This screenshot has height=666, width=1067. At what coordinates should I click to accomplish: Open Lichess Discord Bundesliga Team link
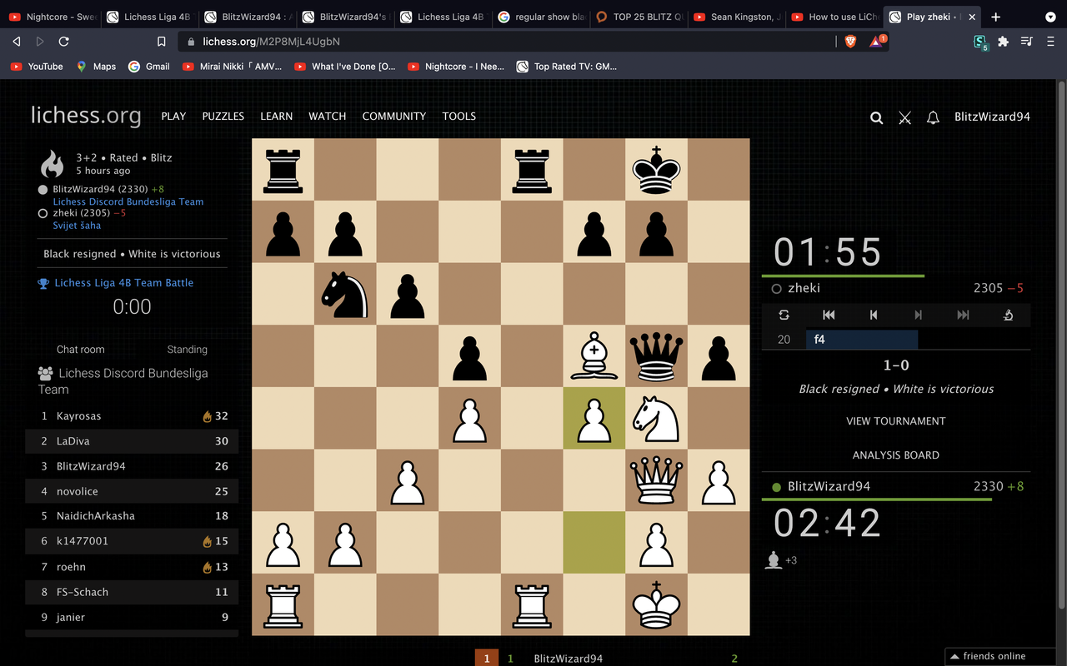[x=128, y=201]
